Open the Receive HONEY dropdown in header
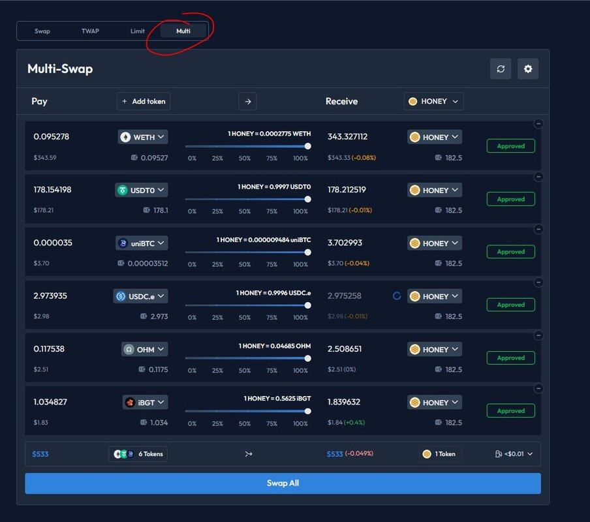 [x=434, y=101]
